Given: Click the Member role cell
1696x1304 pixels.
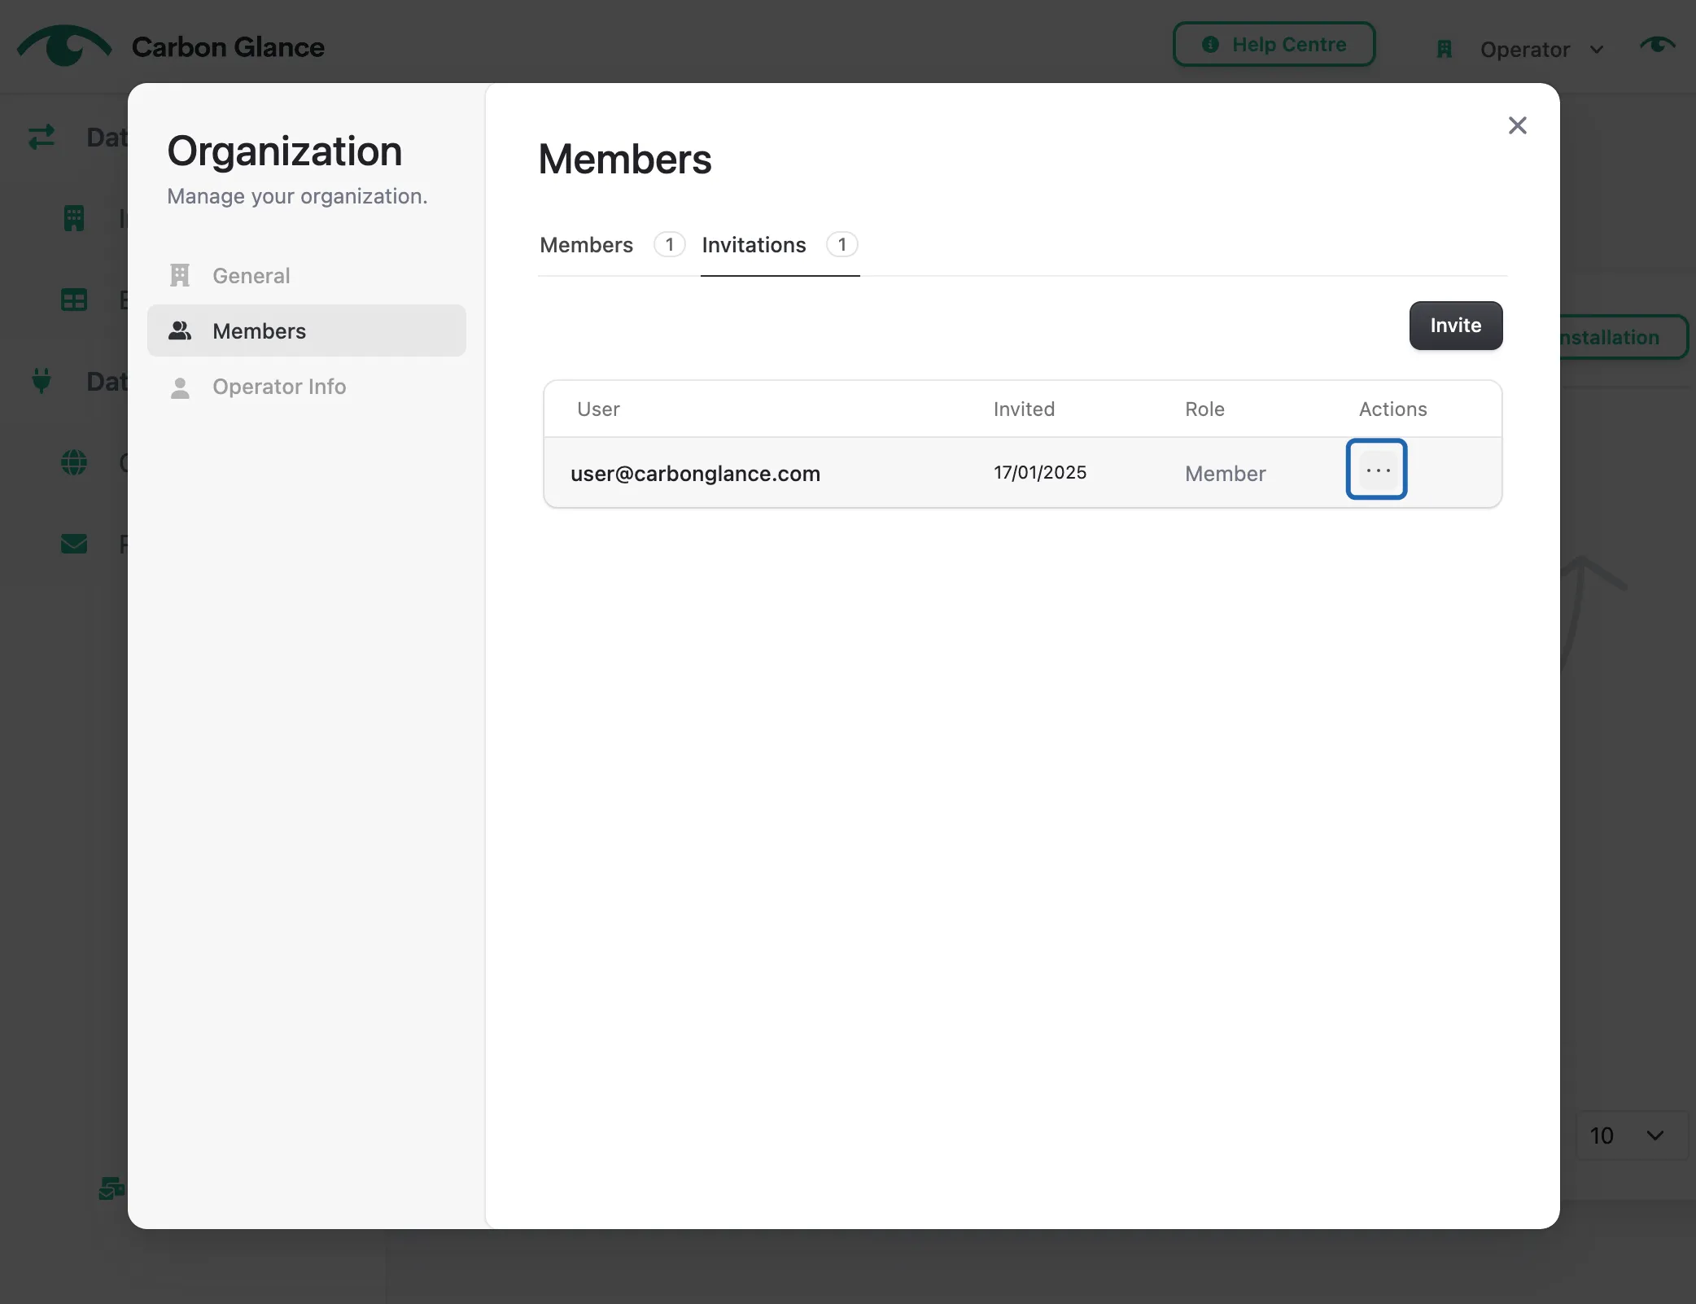Looking at the screenshot, I should pyautogui.click(x=1225, y=474).
